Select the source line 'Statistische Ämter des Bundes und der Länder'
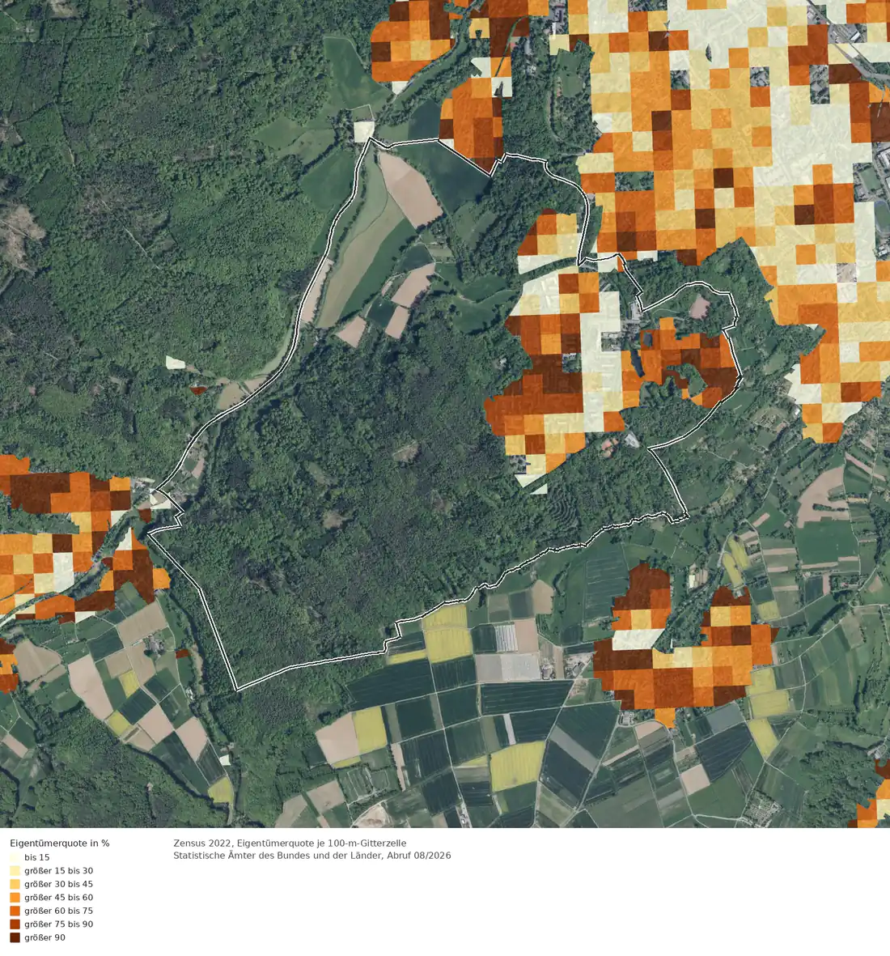 click(278, 856)
